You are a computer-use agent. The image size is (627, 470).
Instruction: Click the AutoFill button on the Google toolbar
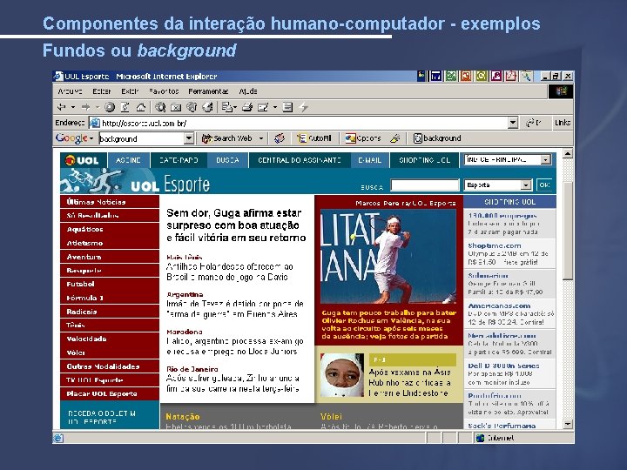(x=314, y=138)
